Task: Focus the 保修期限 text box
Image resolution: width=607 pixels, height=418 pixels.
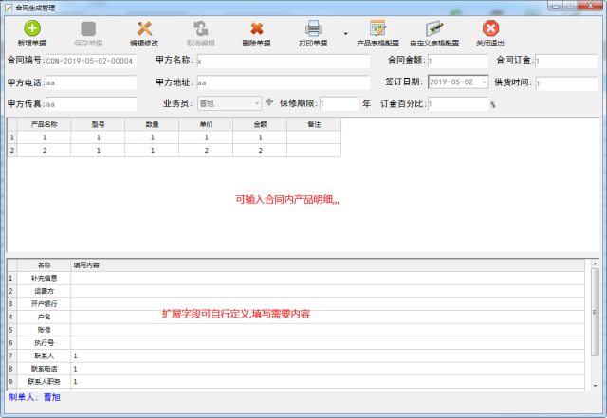Action: click(339, 103)
